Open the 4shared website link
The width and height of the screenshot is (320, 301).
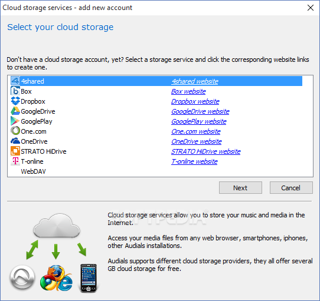click(x=195, y=81)
